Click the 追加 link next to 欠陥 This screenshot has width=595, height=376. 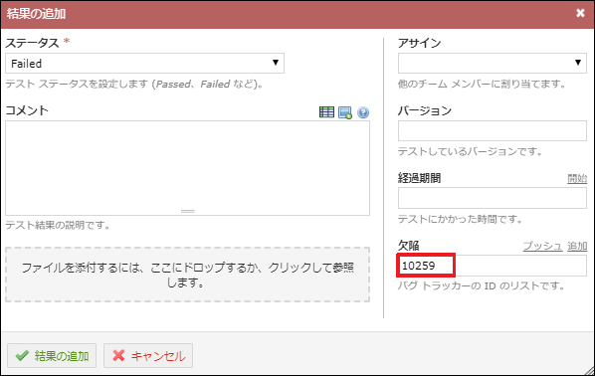[x=577, y=246]
